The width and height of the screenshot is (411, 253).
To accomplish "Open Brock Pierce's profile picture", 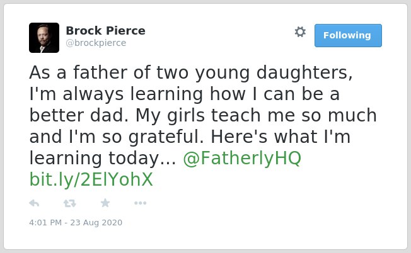I will (44, 38).
